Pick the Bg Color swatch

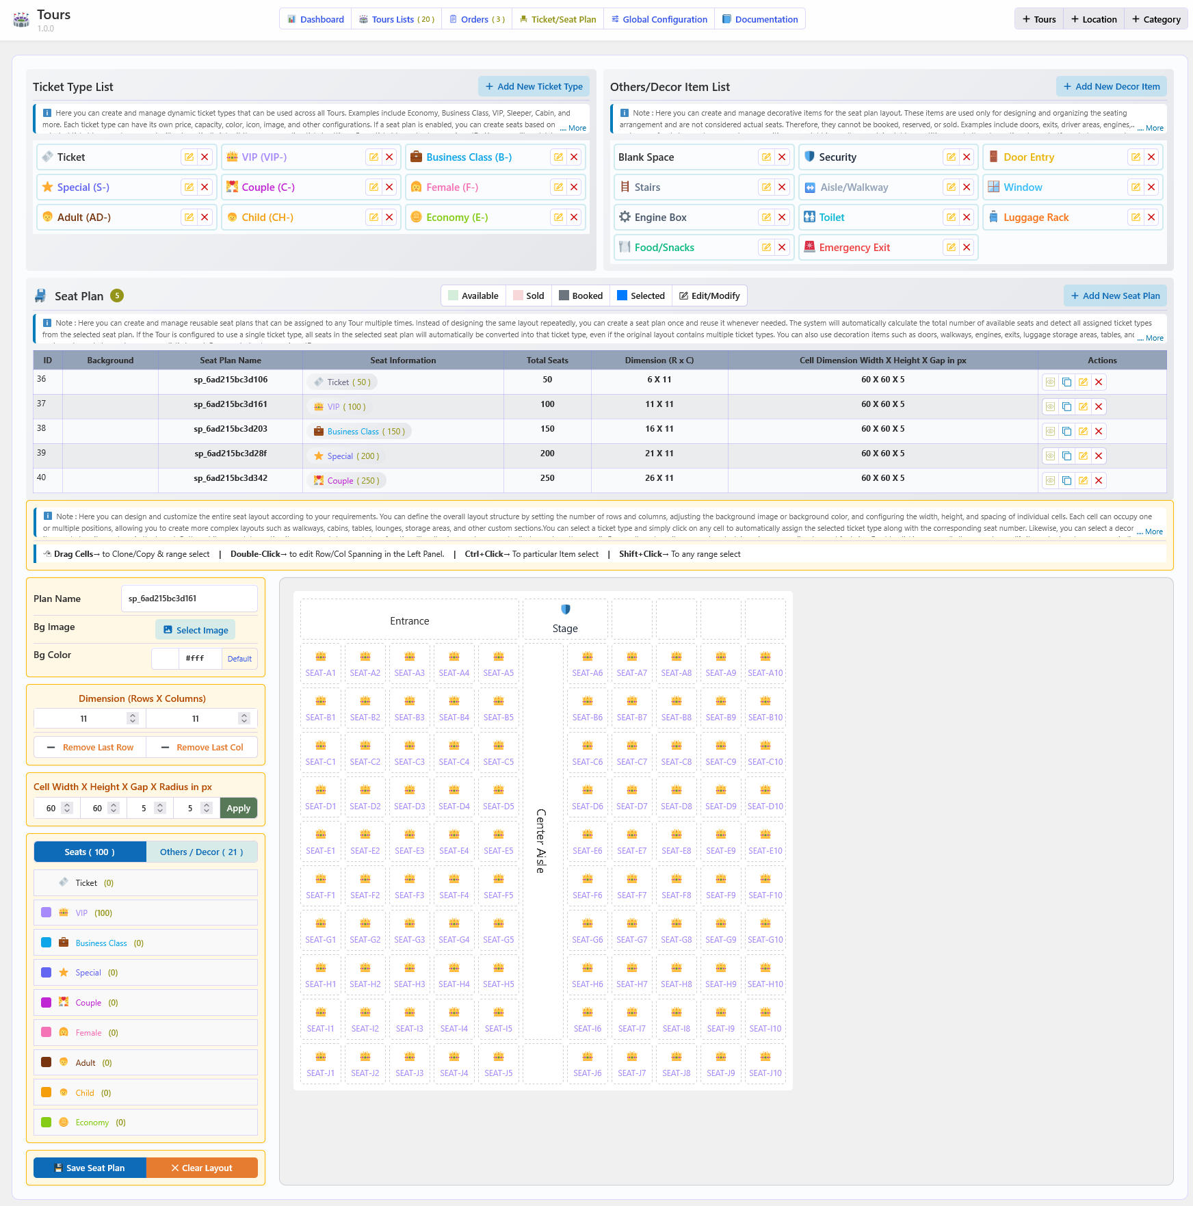(165, 659)
